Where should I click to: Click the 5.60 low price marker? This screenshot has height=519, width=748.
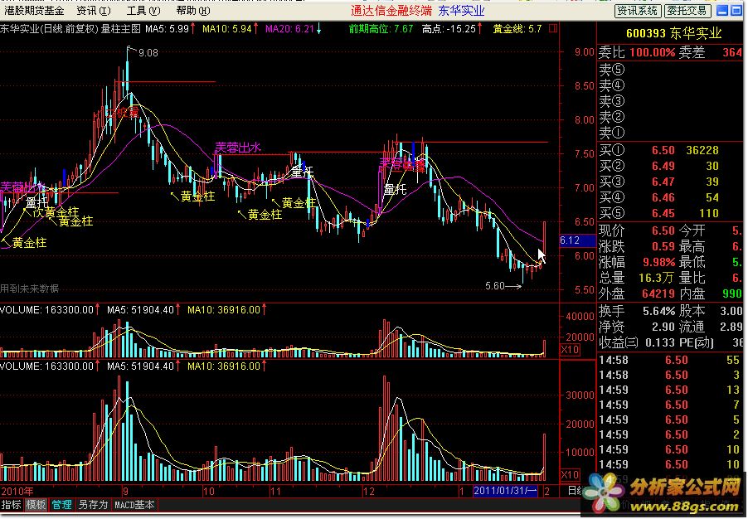495,286
